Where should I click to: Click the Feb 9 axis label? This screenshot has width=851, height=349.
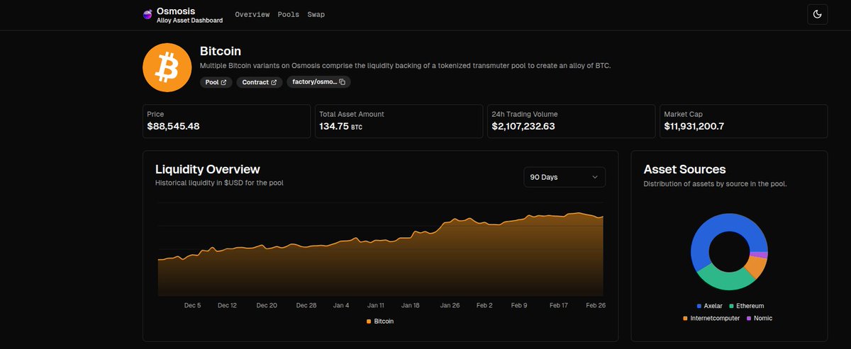(520, 305)
